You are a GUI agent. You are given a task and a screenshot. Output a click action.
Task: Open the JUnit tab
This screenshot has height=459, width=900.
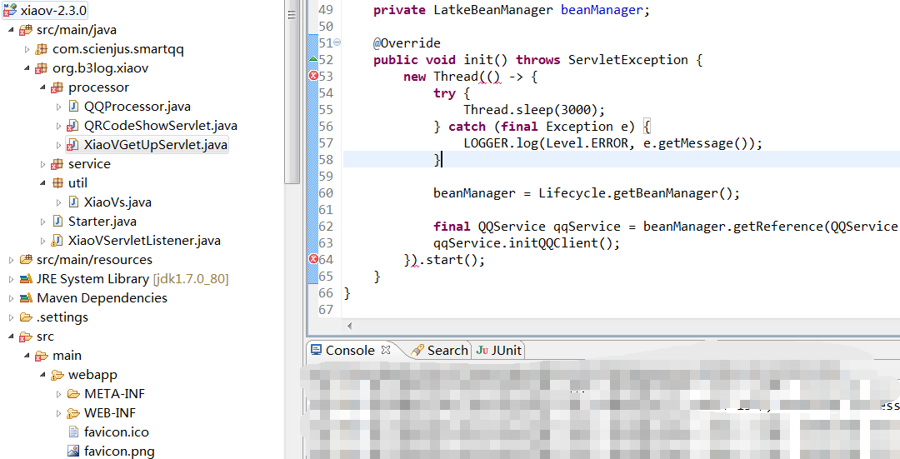click(x=498, y=351)
